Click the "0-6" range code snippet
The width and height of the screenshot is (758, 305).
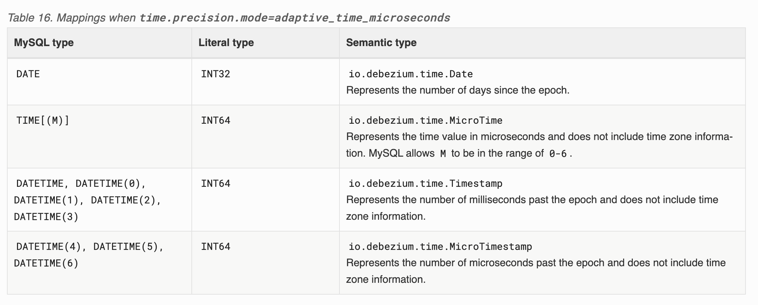pyautogui.click(x=558, y=154)
